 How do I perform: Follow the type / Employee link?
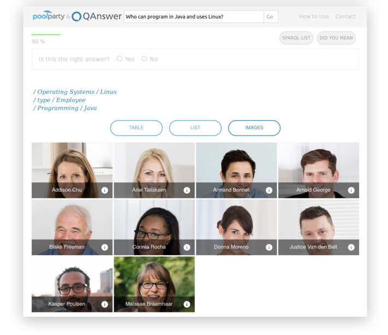click(x=60, y=100)
